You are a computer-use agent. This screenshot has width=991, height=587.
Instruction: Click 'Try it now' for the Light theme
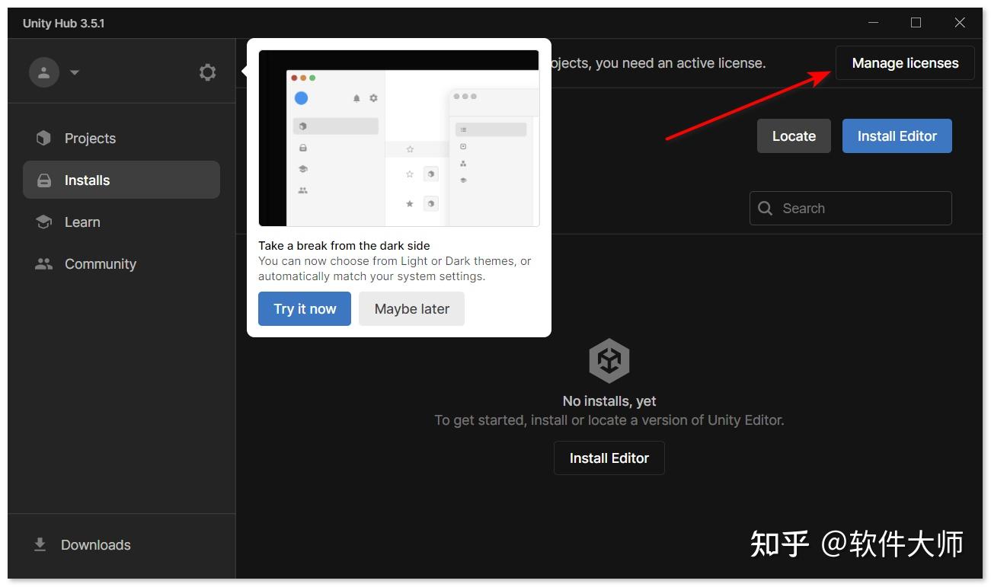tap(304, 308)
